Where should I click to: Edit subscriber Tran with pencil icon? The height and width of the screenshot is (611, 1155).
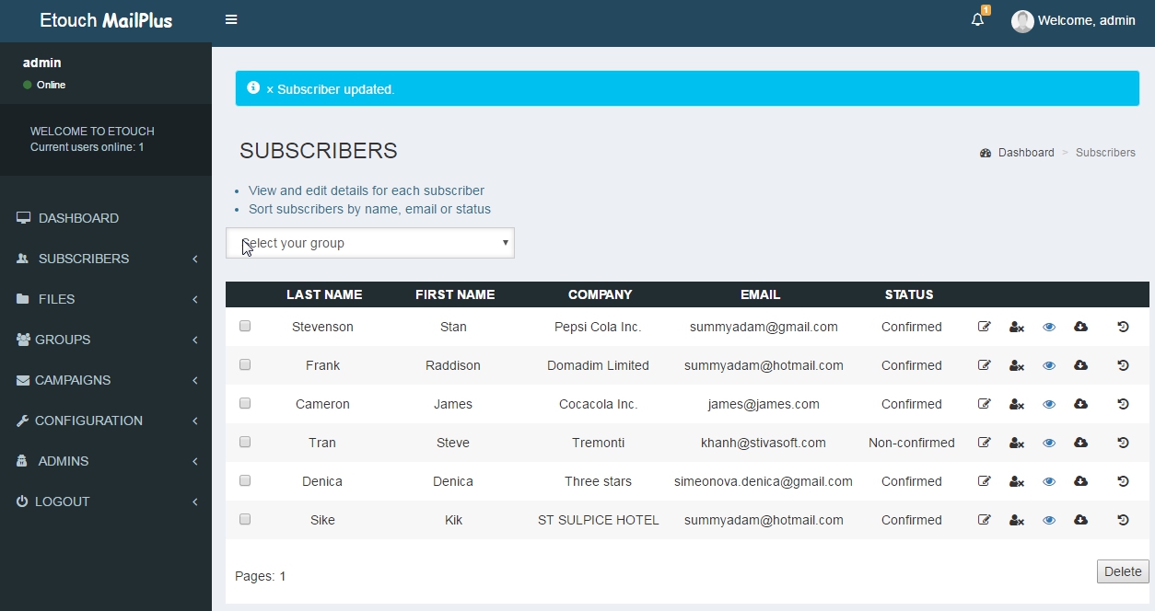point(985,443)
